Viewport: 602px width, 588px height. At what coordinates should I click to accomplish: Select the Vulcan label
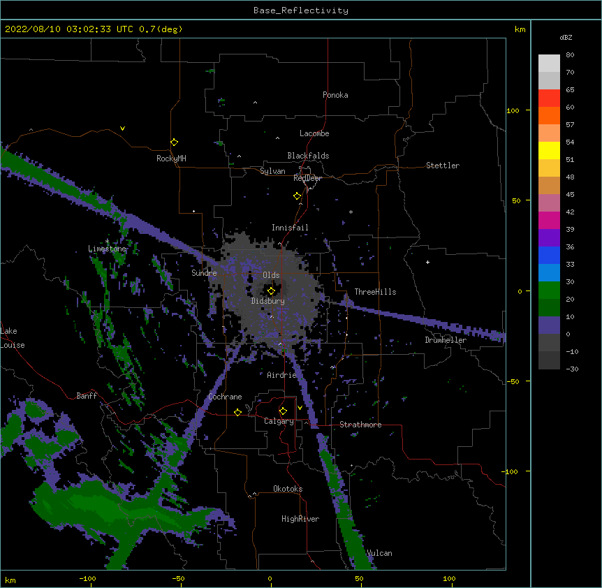click(x=379, y=553)
